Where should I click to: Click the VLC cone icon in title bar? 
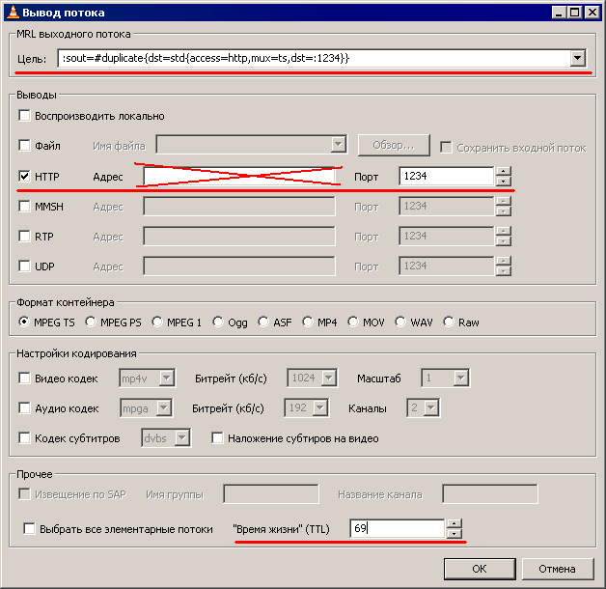point(14,12)
